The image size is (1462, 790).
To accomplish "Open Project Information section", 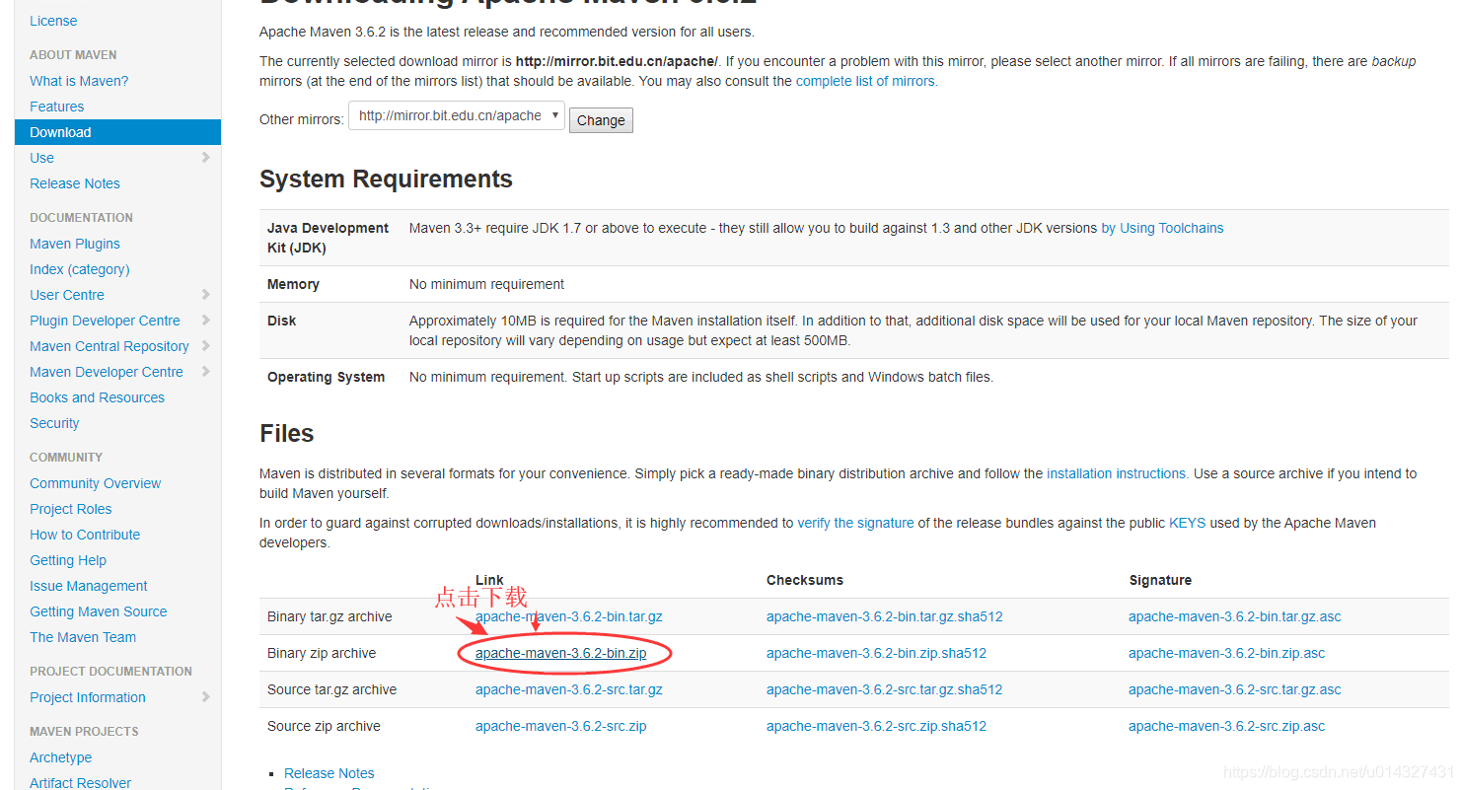I will pyautogui.click(x=88, y=697).
